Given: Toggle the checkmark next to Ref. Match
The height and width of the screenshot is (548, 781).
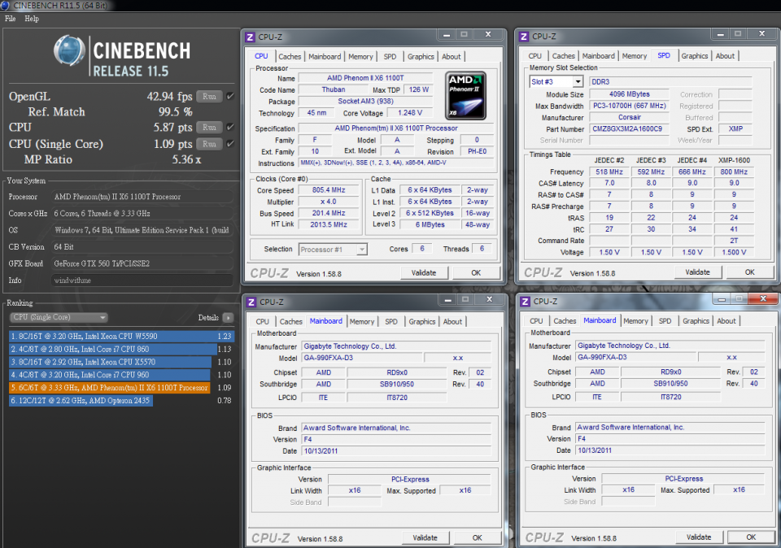Looking at the screenshot, I should coord(231,111).
